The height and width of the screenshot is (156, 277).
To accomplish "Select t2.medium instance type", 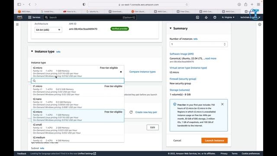I will 78,139.
